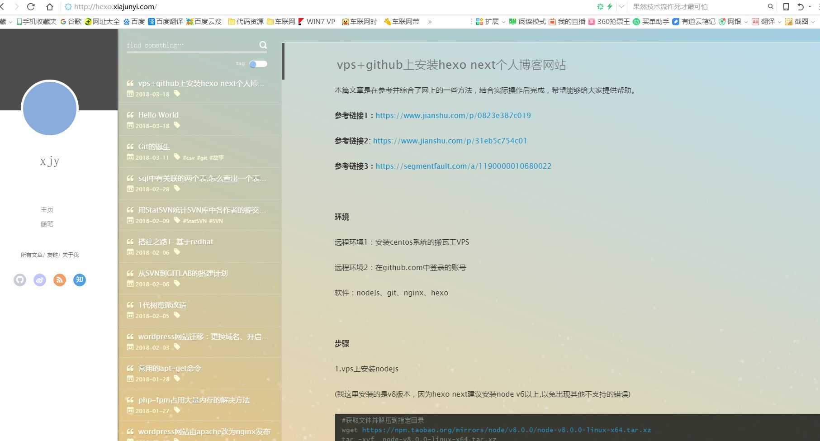
Task: Toggle the tag switch under the search box
Action: [258, 64]
